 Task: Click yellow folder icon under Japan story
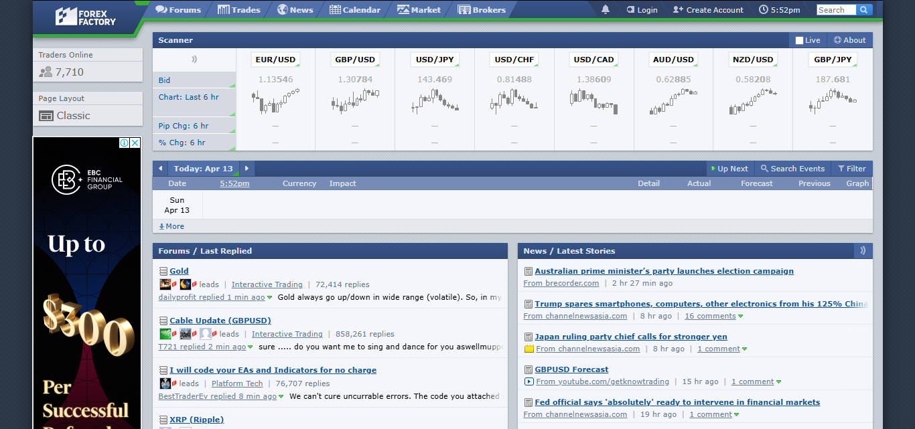[529, 349]
